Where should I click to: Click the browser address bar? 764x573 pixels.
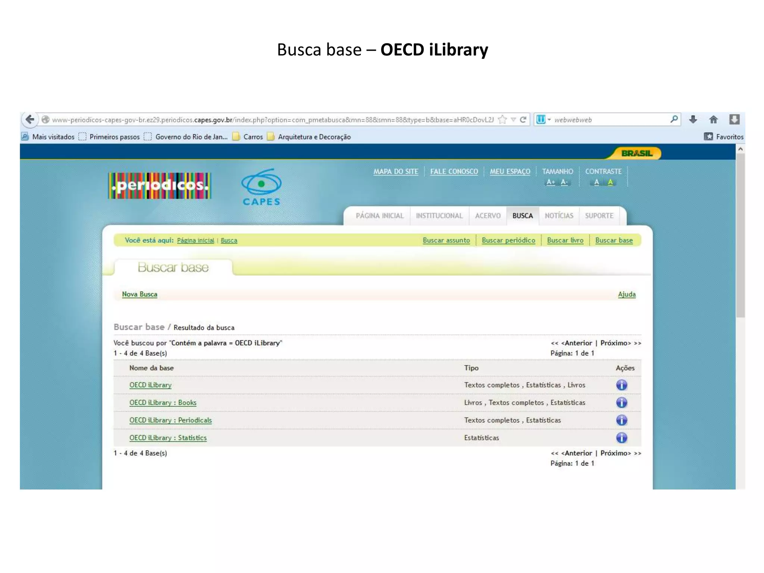point(272,120)
